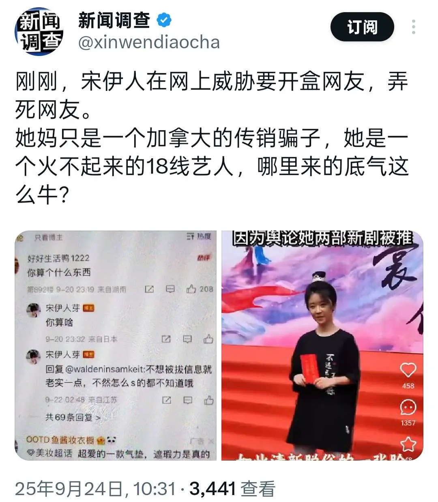438x502 pixels.
Task: Open the 新闻调查 profile avatar
Action: tap(40, 31)
